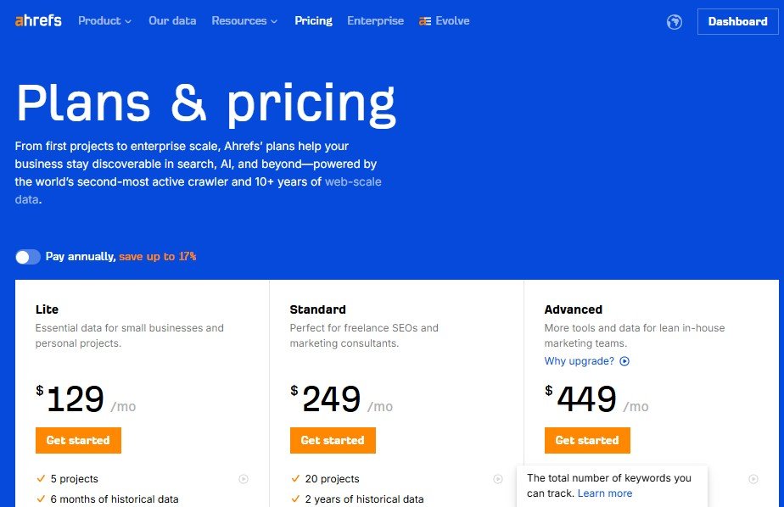The width and height of the screenshot is (784, 507).
Task: Open the info icon beside 5 projects
Action: tap(244, 479)
